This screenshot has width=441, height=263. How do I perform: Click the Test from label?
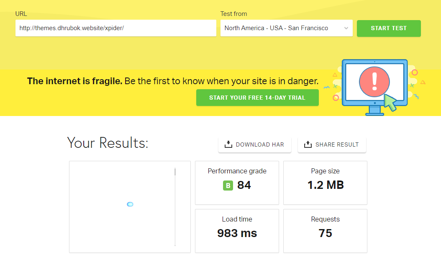tap(233, 14)
